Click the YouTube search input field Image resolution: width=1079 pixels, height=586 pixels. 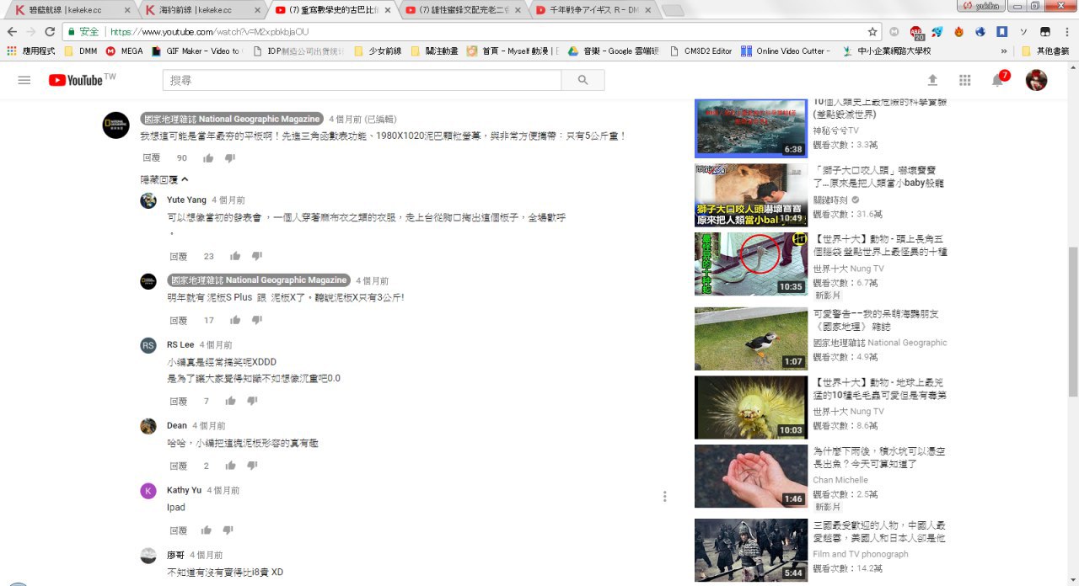362,80
